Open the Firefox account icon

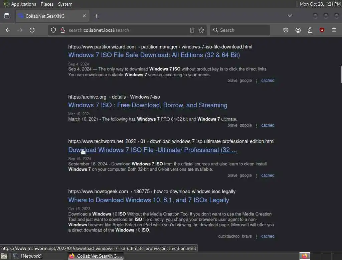[298, 30]
